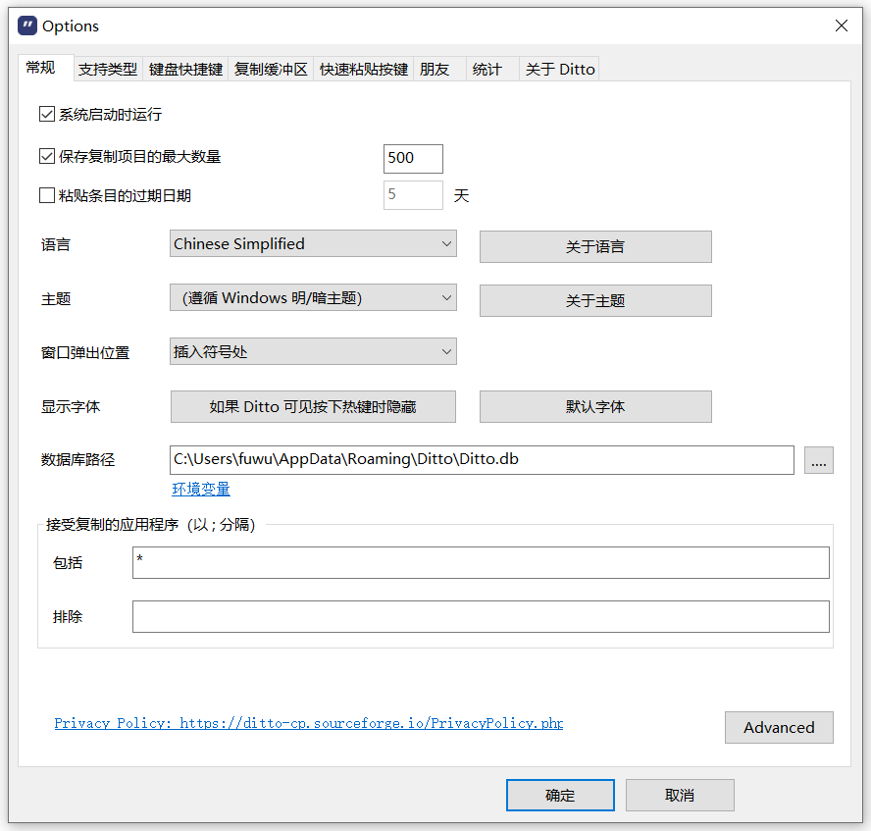Click the Ditto app icon in title bar
This screenshot has height=831, width=871.
[27, 26]
